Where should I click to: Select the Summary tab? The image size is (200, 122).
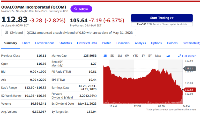click(10, 43)
